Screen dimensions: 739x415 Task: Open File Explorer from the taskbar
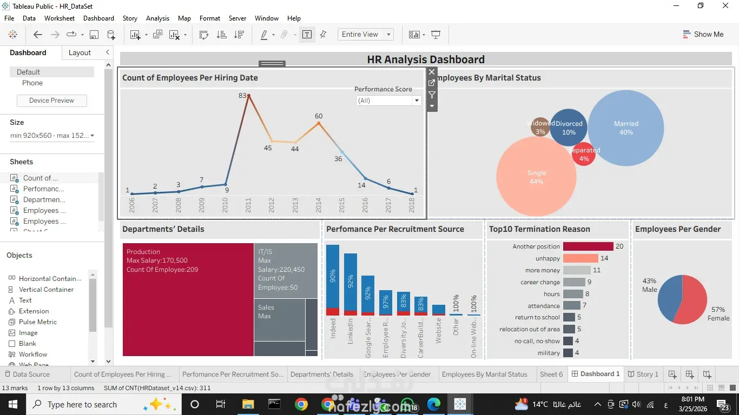[x=248, y=404]
